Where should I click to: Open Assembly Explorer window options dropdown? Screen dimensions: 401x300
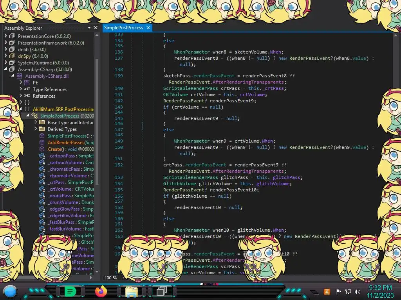click(x=89, y=28)
